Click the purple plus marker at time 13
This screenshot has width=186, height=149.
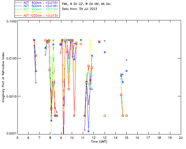tap(105, 41)
